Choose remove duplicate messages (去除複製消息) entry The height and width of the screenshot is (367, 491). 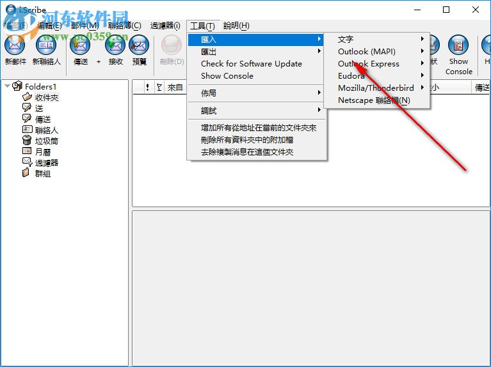[x=257, y=152]
